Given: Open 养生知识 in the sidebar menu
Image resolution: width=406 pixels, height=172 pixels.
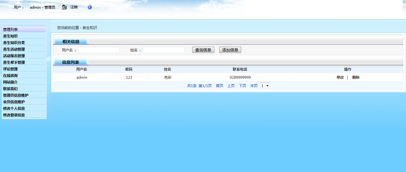Looking at the screenshot, I should click(x=24, y=36).
